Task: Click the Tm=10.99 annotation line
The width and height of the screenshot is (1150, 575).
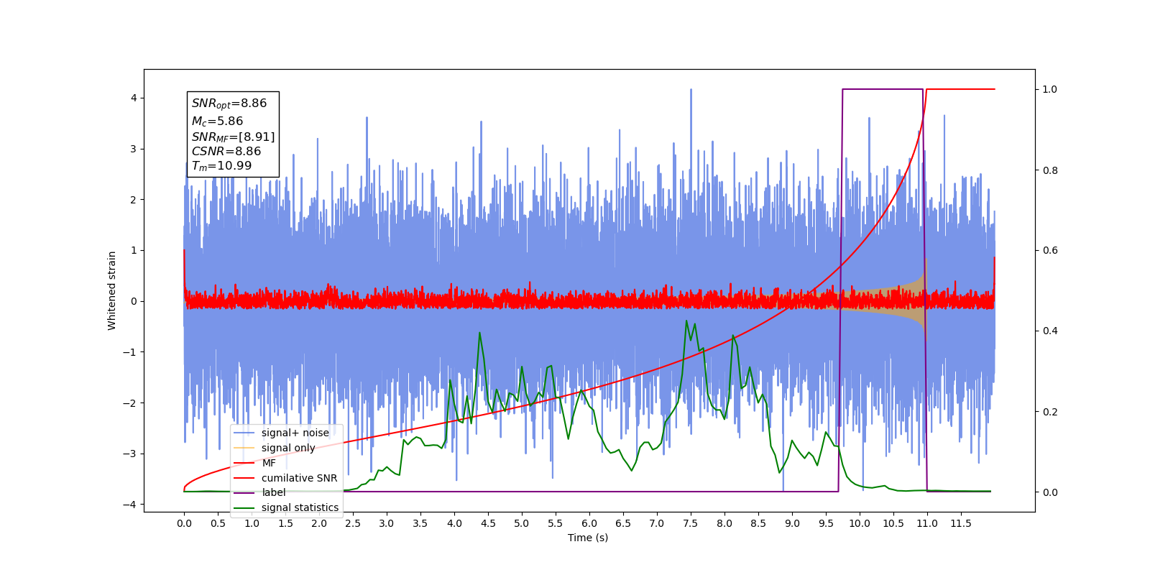Action: (221, 166)
